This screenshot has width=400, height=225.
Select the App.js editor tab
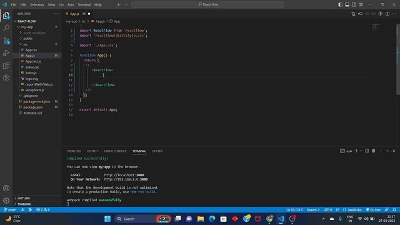(77, 14)
